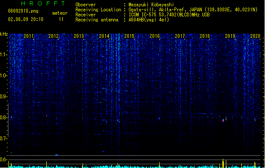The image size is (265, 168).
Task: Click the Observer label
Action: 86,5
